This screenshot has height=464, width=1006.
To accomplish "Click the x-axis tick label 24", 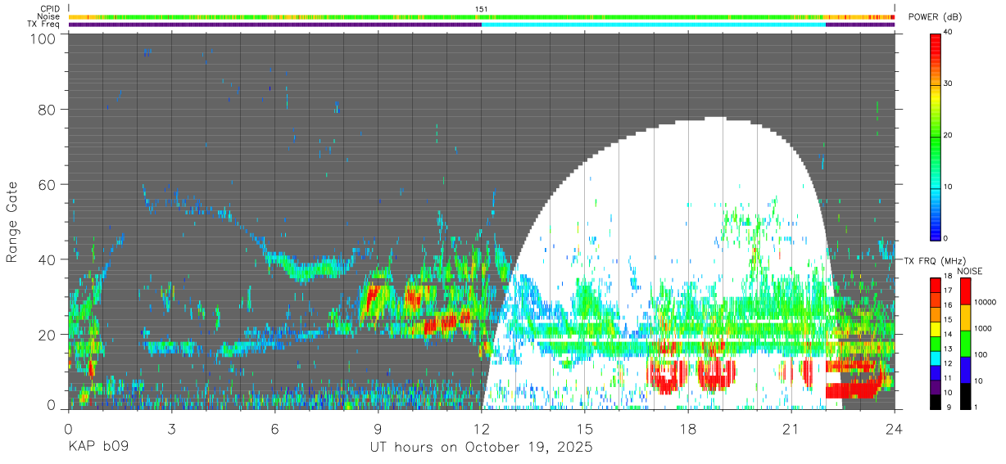I will coord(895,430).
